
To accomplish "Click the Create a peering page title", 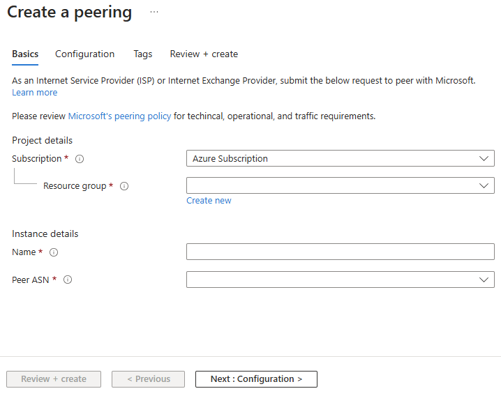I will point(69,13).
